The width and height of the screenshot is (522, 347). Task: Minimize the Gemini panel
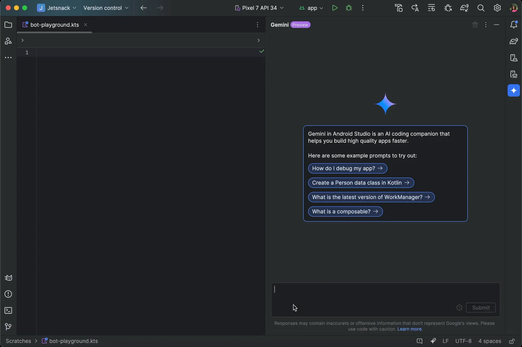497,25
